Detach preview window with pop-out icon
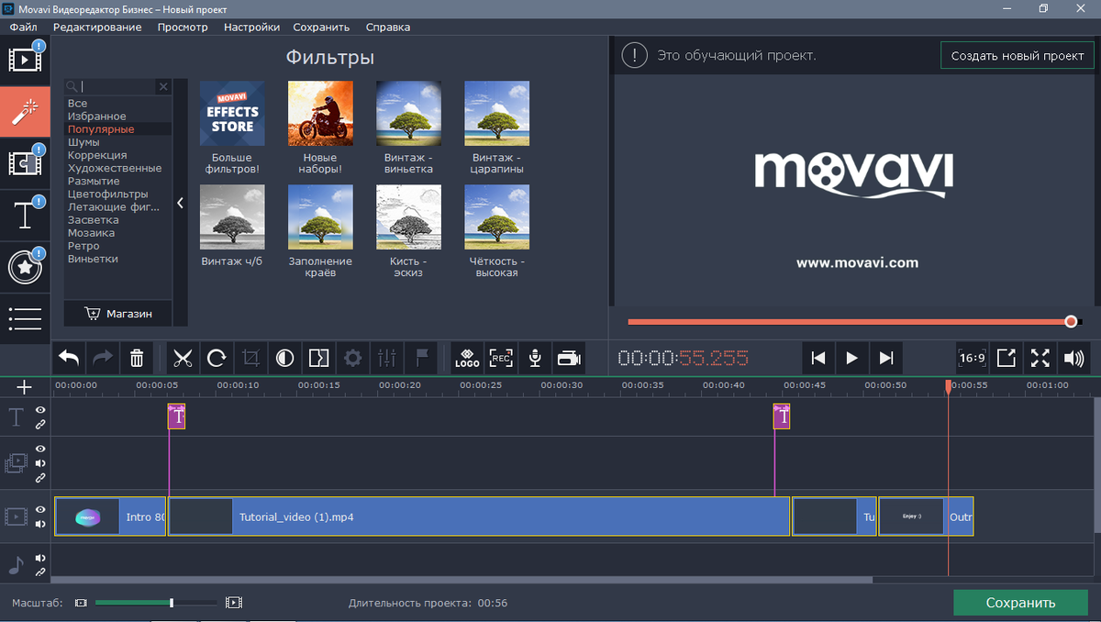 (x=1006, y=358)
